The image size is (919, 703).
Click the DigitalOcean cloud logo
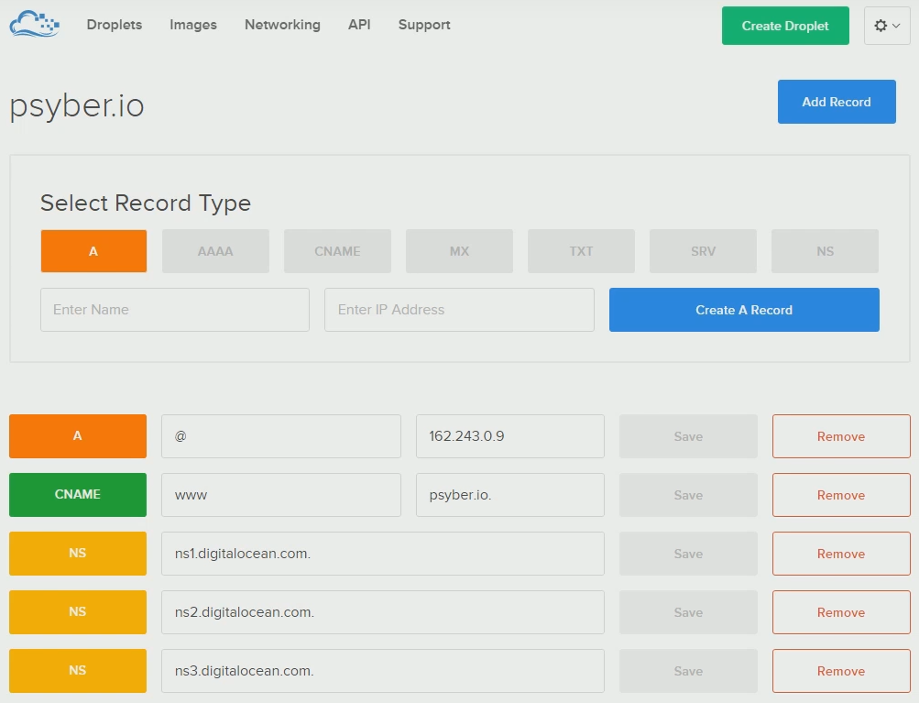(x=34, y=24)
